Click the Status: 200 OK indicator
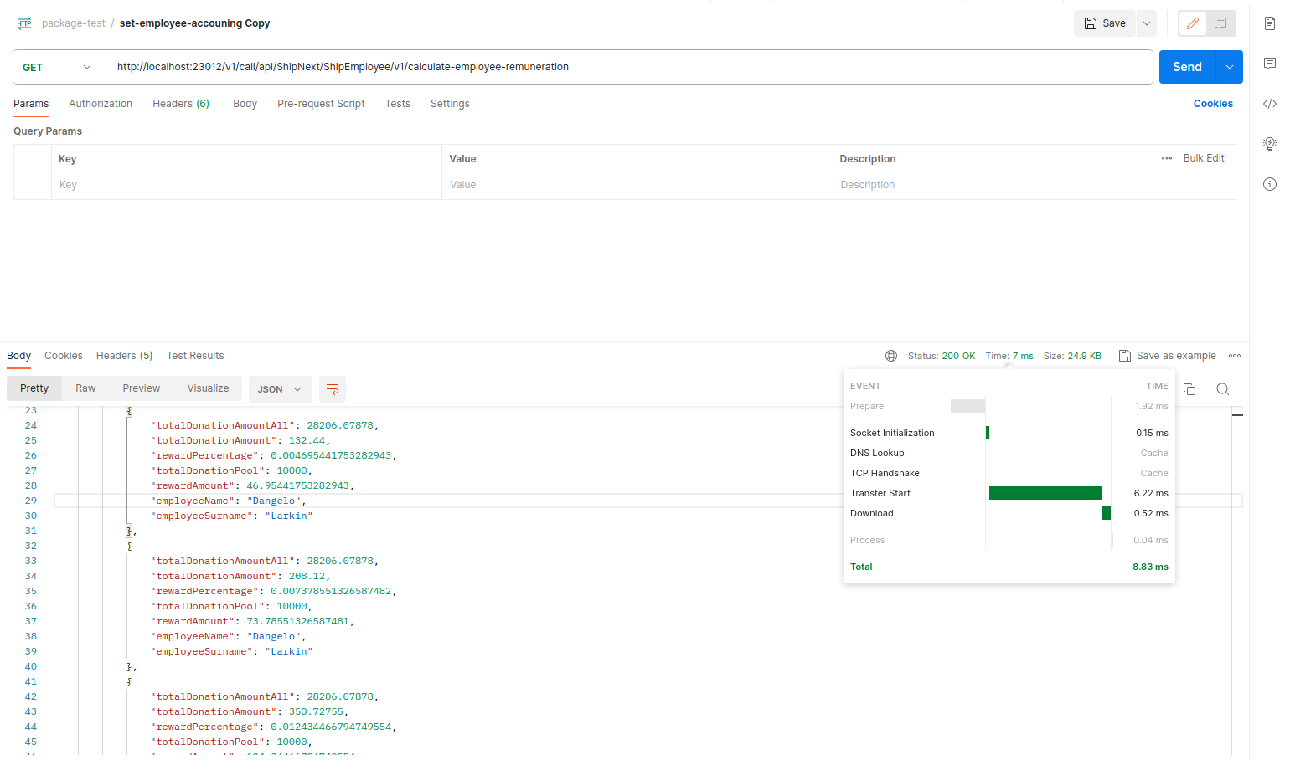This screenshot has height=760, width=1290. pyautogui.click(x=942, y=356)
